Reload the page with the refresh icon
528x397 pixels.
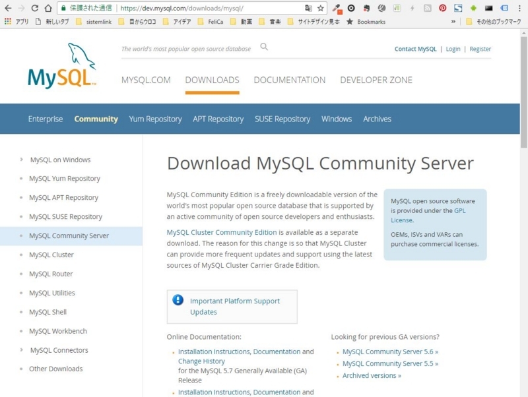pyautogui.click(x=34, y=8)
